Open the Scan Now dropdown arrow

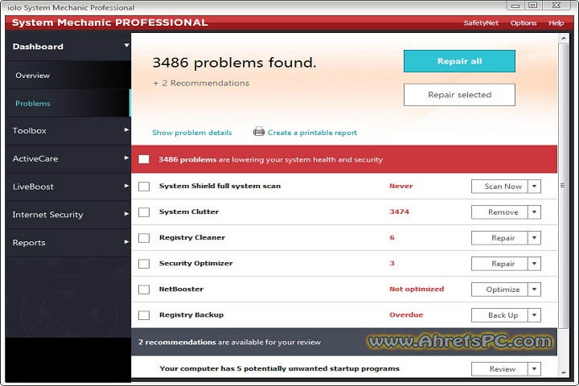click(x=534, y=187)
